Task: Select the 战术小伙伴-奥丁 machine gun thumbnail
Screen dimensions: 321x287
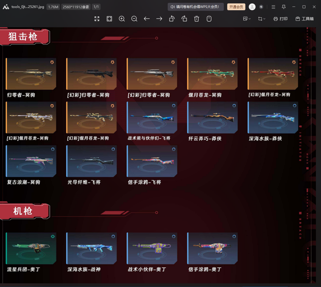Action: click(x=152, y=248)
